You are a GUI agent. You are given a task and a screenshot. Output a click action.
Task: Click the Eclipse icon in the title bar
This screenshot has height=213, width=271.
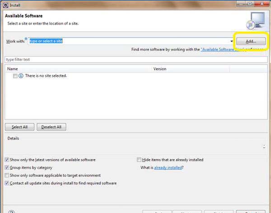[x=5, y=5]
